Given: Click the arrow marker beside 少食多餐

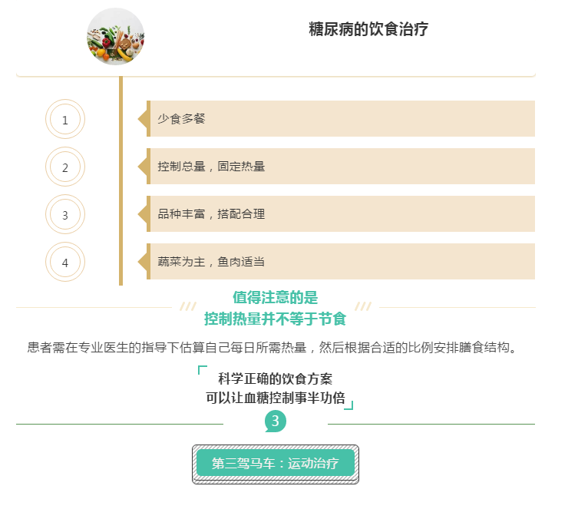Looking at the screenshot, I should [144, 119].
